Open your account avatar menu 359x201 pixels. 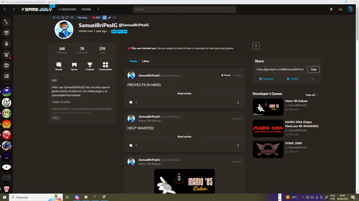[x=350, y=10]
